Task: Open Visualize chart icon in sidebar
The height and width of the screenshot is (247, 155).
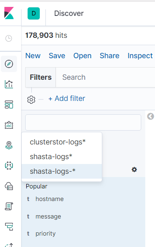Action: coord(9,84)
